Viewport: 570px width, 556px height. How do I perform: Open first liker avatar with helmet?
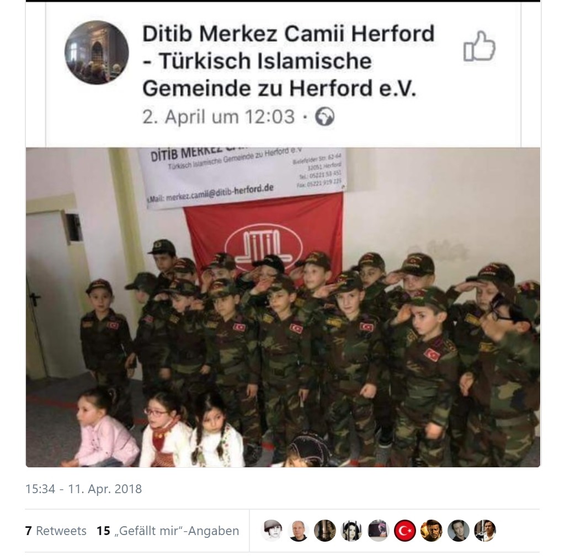pos(272,531)
